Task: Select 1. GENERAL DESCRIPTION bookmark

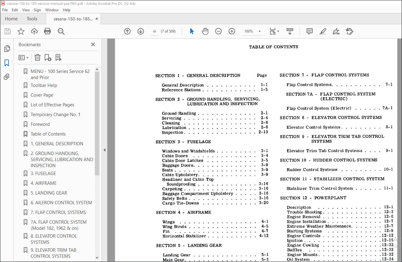Action: pyautogui.click(x=57, y=144)
